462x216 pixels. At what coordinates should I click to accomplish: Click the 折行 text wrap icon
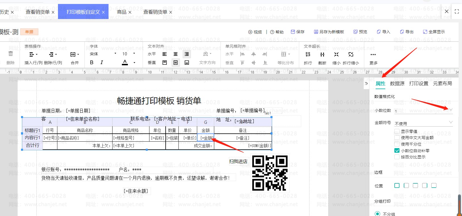[308, 54]
